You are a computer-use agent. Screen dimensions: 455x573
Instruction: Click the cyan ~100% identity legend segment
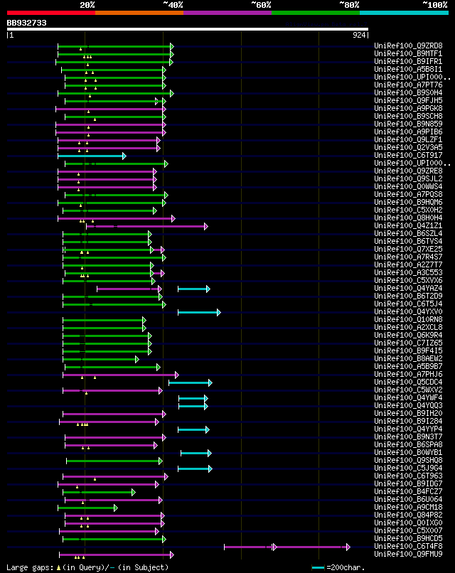(x=404, y=13)
